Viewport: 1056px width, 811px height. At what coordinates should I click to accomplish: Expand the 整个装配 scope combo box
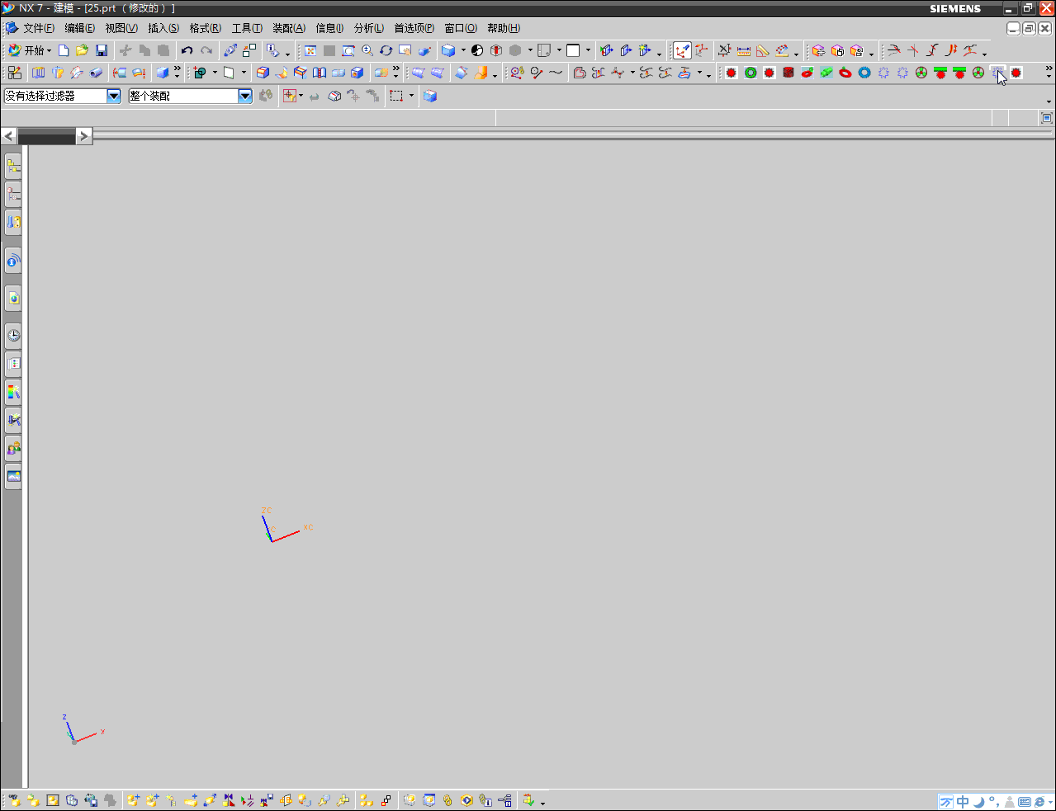[245, 96]
